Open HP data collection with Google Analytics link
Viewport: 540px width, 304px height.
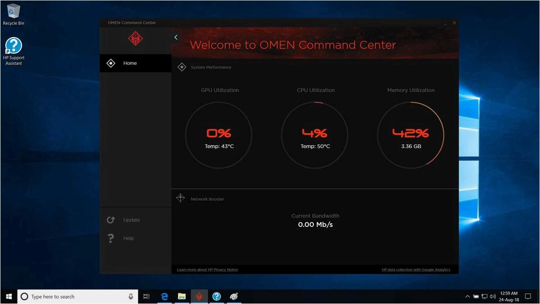416,270
